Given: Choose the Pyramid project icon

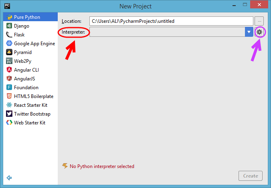Looking at the screenshot, I should pos(9,52).
